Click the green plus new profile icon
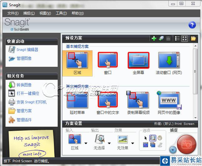 point(154,38)
